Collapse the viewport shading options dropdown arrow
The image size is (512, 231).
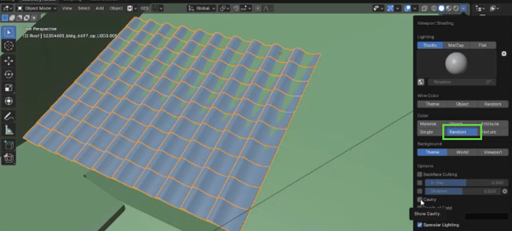[x=463, y=8]
